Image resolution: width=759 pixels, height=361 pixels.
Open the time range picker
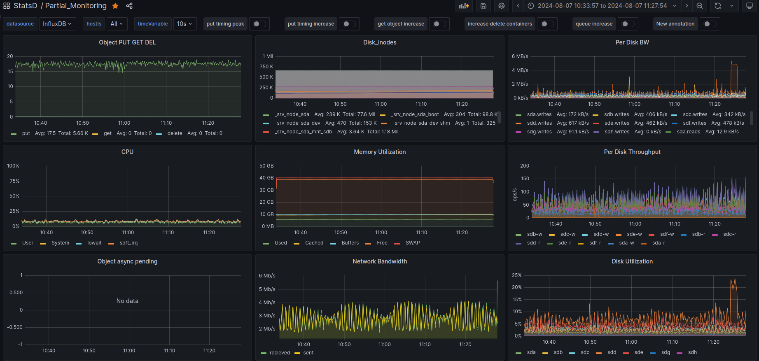(602, 6)
